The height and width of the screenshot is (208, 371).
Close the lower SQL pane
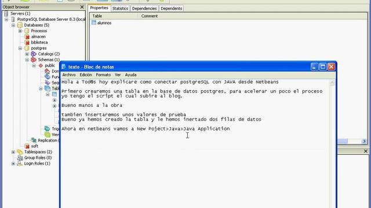pyautogui.click(x=366, y=151)
